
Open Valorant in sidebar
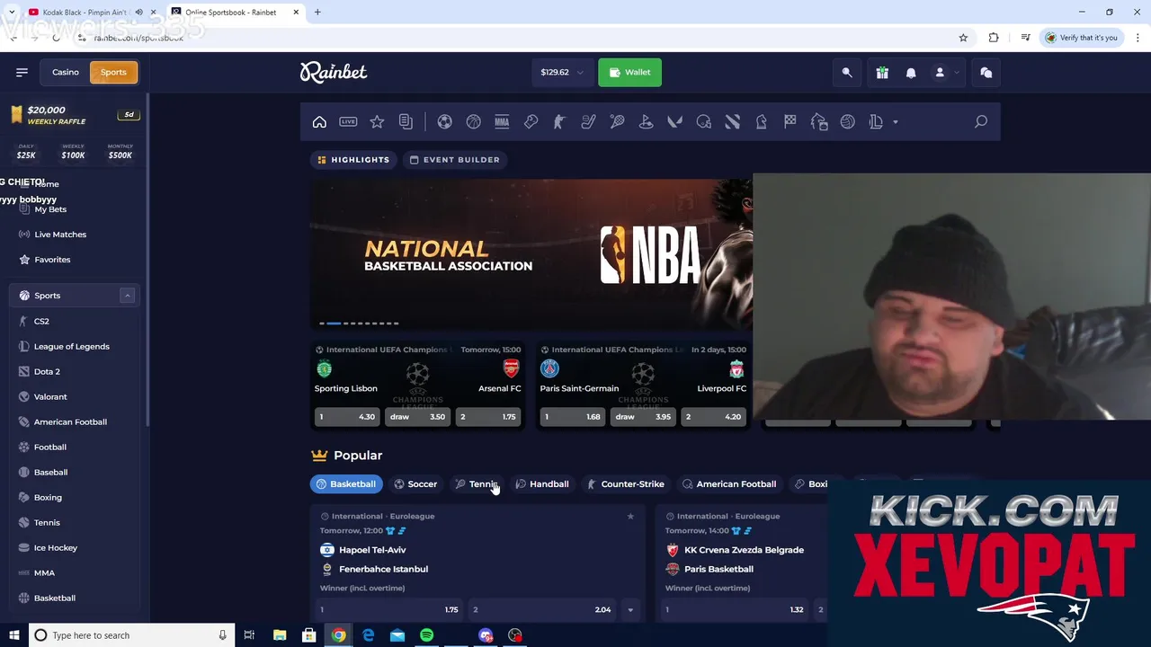pos(50,396)
